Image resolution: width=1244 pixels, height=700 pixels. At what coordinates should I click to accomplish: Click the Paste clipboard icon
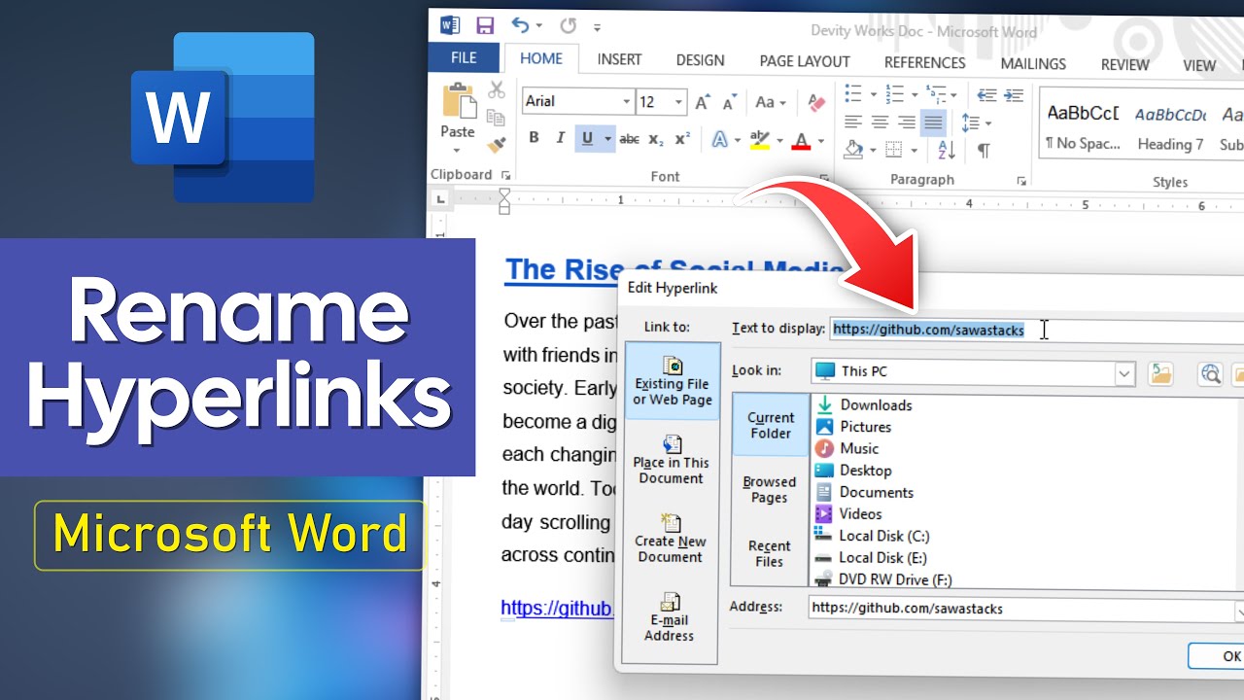[458, 101]
